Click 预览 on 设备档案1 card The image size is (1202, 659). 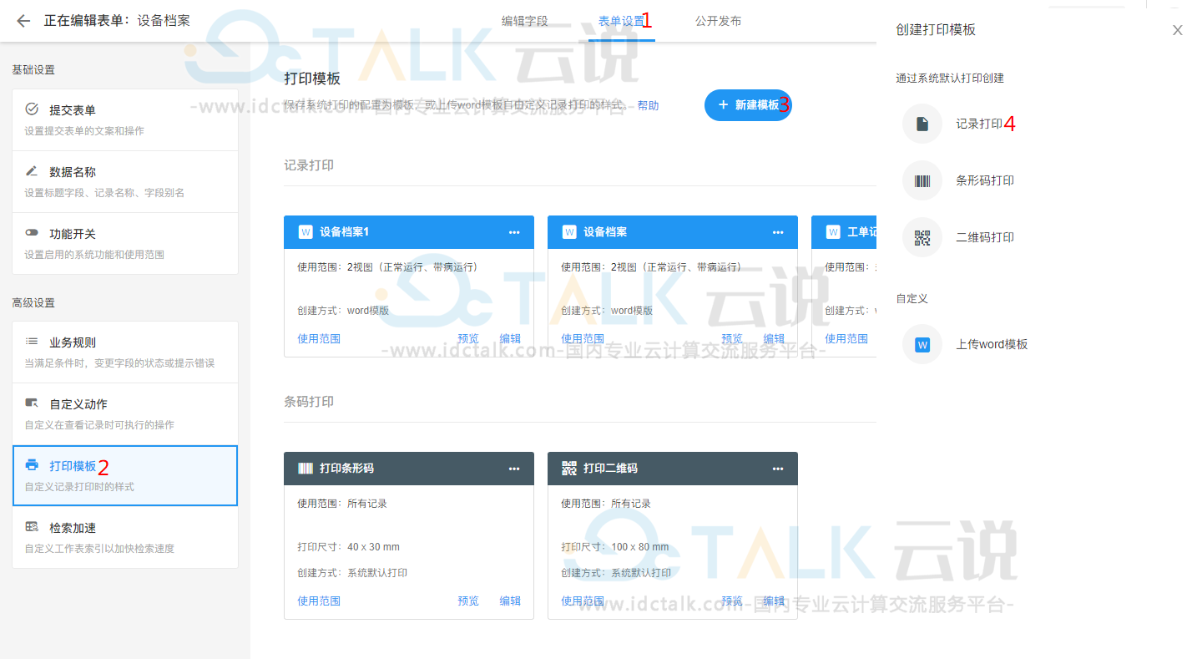point(468,338)
